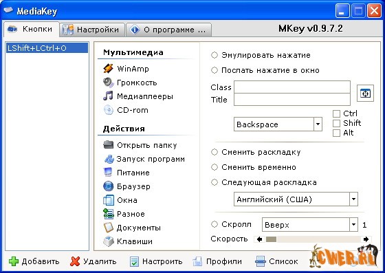Viewport: 385px width, 273px height.
Task: Open the О программе tab
Action: coord(168,30)
